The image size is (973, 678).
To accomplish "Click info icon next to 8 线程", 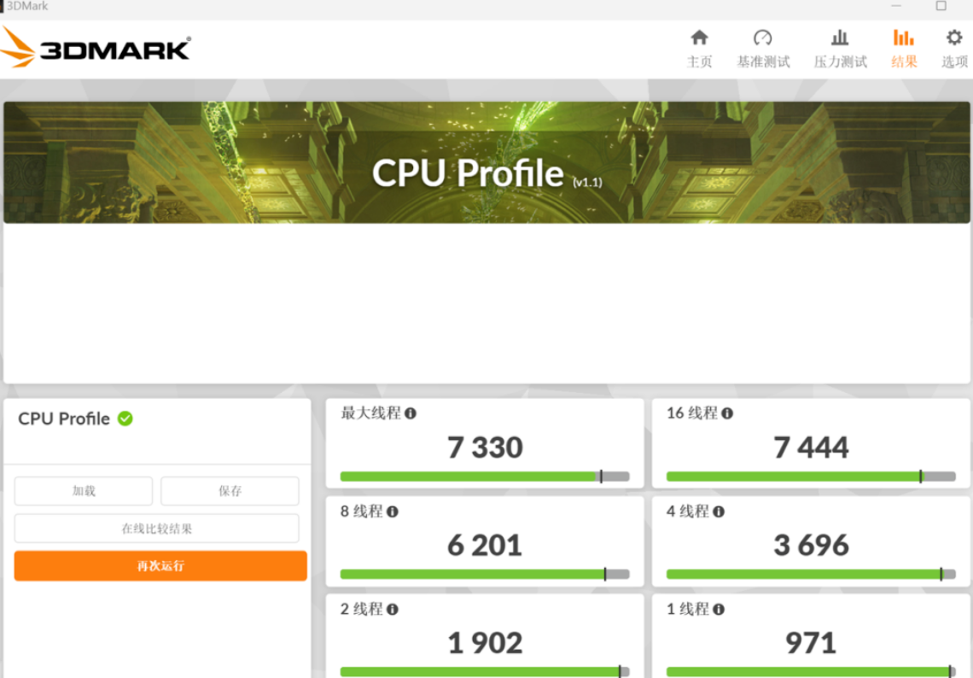I will pos(393,511).
